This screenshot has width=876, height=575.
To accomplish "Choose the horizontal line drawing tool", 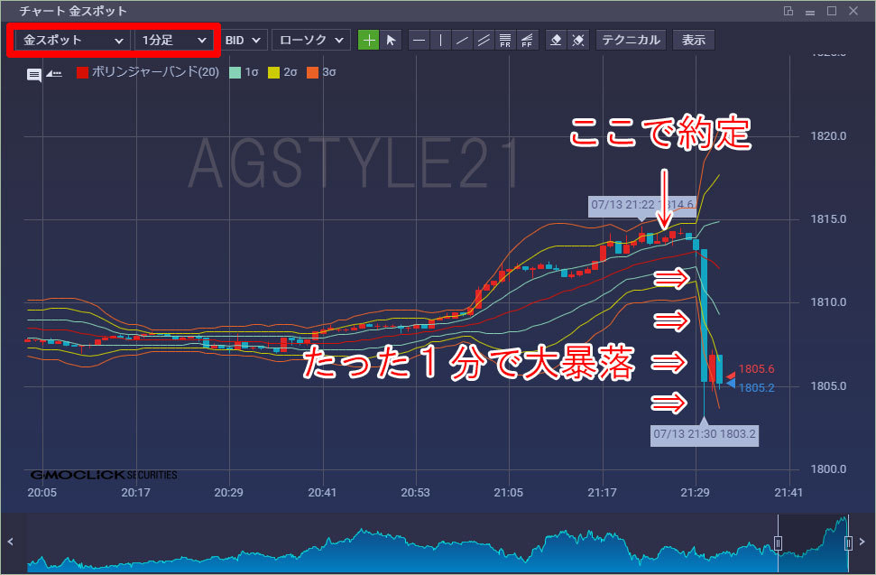I will coord(419,40).
